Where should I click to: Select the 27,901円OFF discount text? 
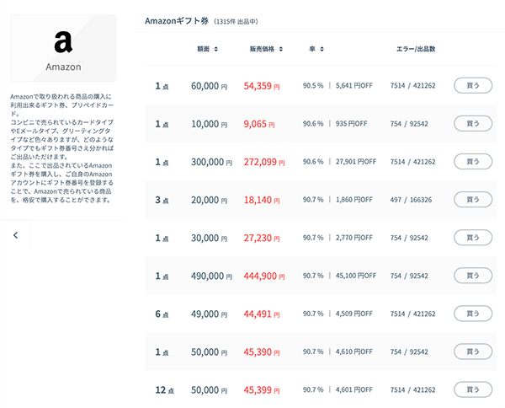tap(356, 162)
